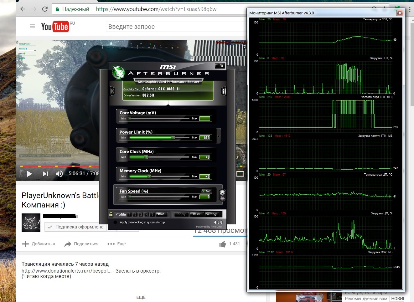
Task: Expand the description with ЕЩЁ
Action: pyautogui.click(x=141, y=297)
